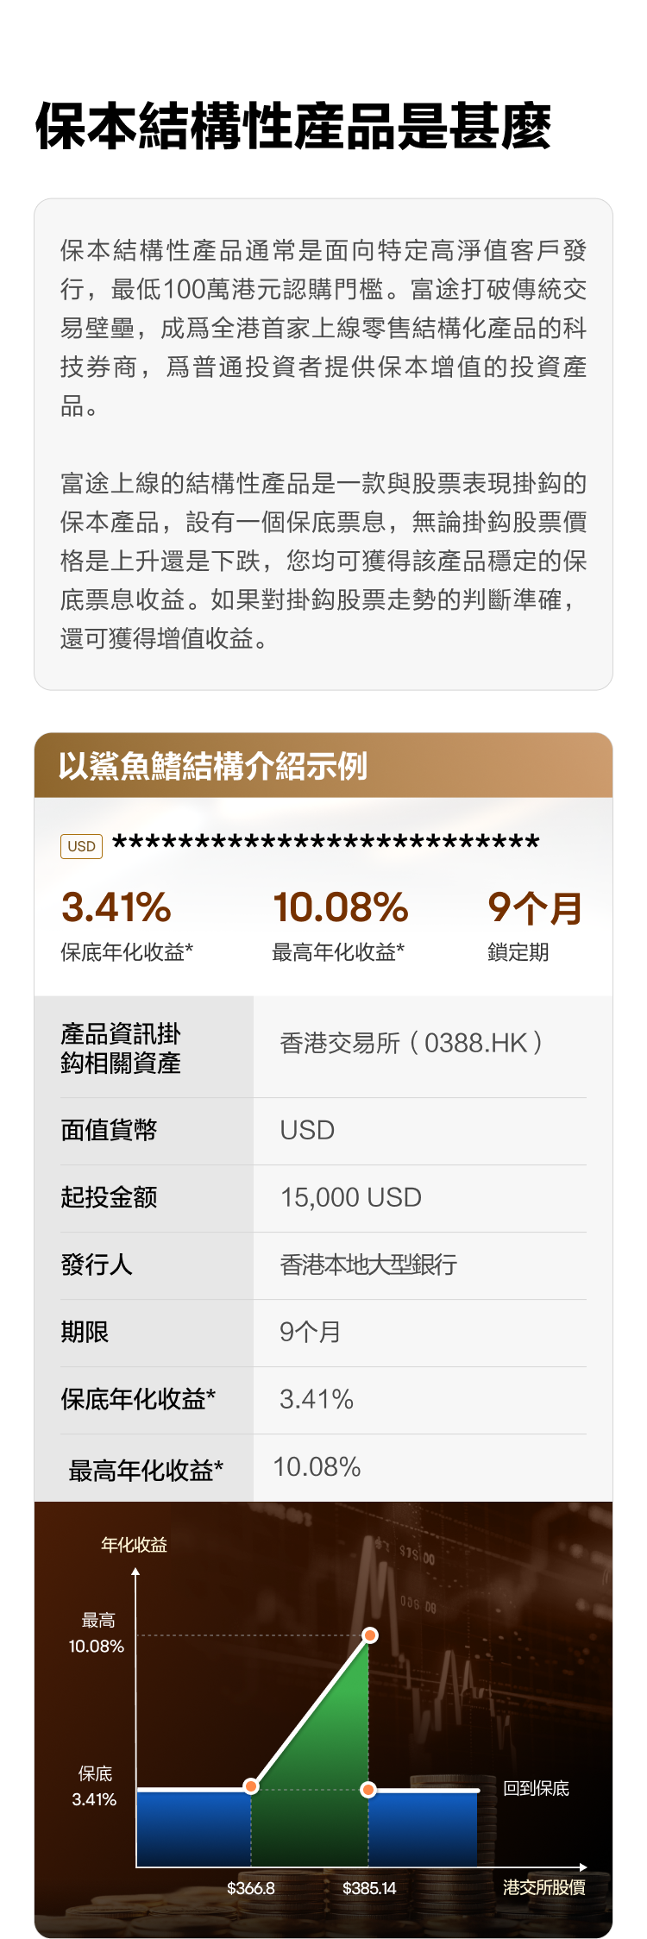Select the 3.41% 保底年化收益 headline figure

116,907
